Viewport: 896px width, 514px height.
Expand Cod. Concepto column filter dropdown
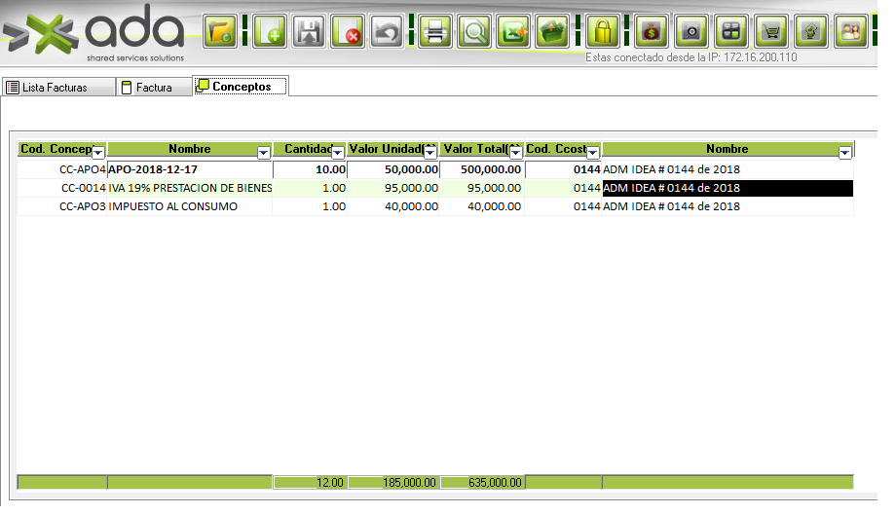click(98, 152)
